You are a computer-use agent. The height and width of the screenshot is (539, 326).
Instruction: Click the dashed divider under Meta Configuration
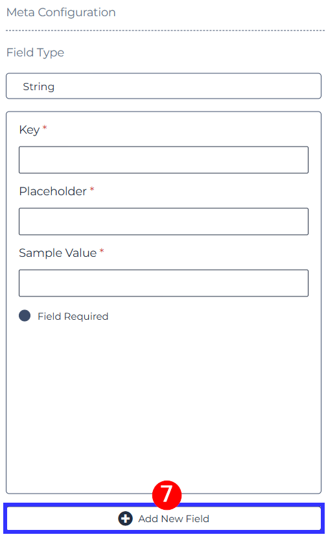coord(165,30)
